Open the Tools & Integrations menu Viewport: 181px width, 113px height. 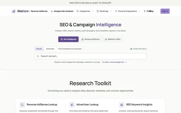pos(128,11)
